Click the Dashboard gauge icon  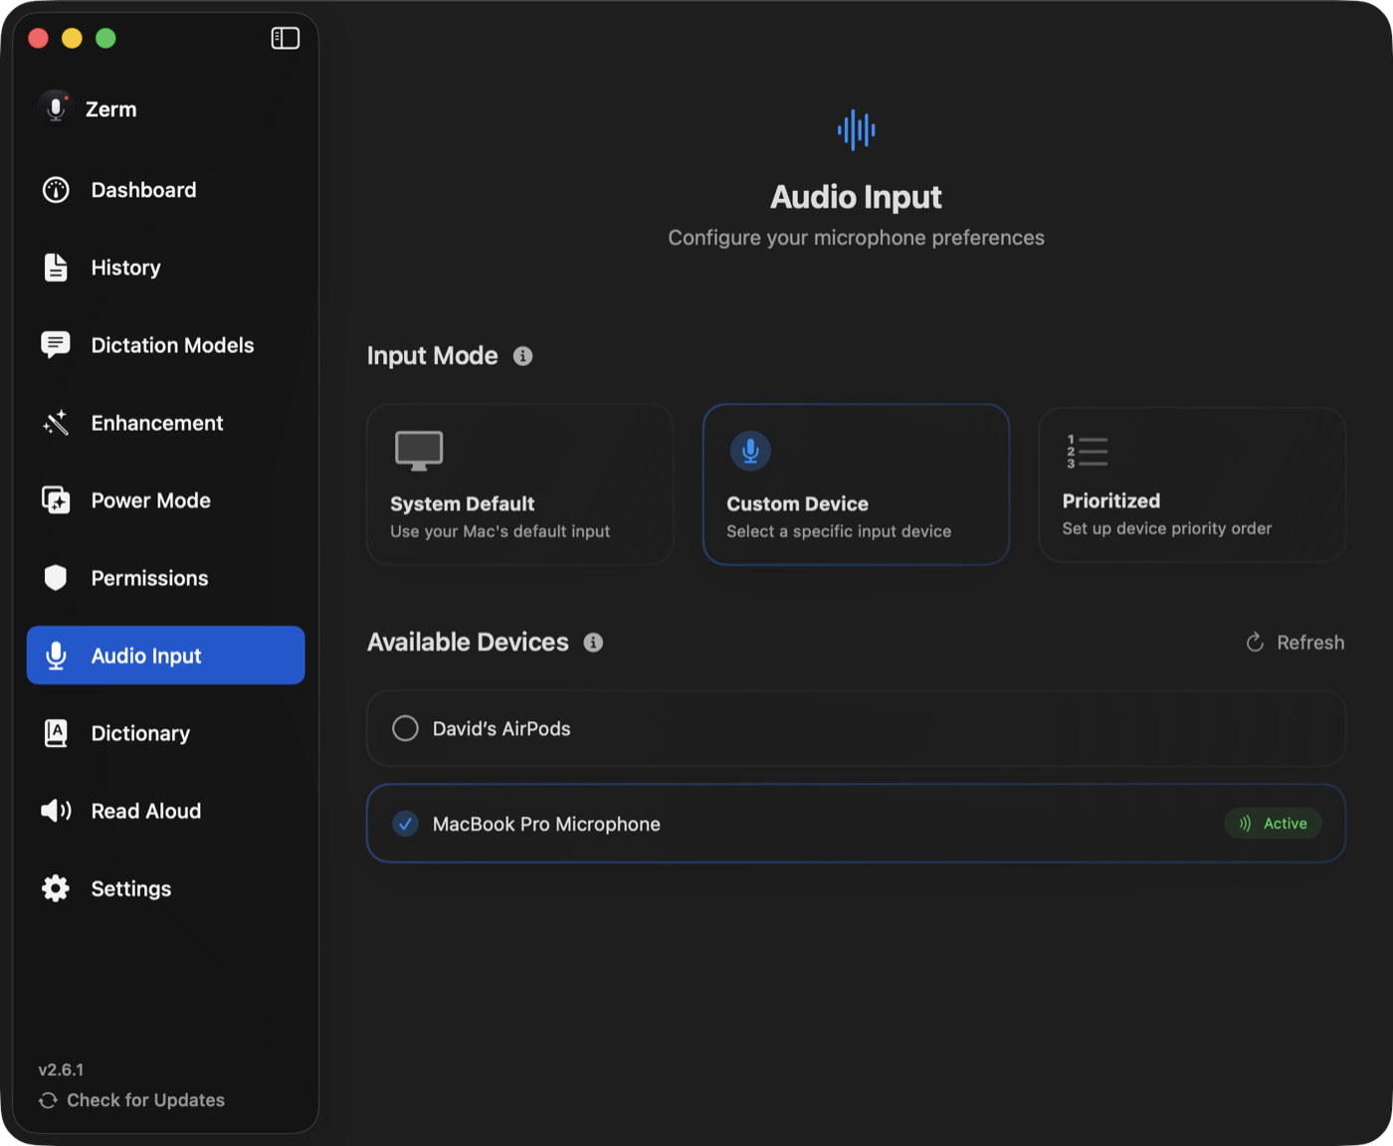(56, 190)
